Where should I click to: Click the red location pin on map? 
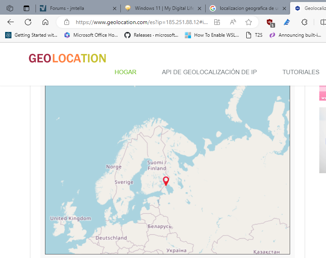(x=166, y=181)
